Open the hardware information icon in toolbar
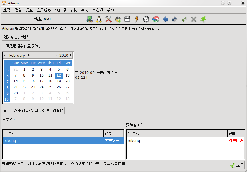Image resolution: width=247 pixels, height=172 pixels. click(x=89, y=19)
